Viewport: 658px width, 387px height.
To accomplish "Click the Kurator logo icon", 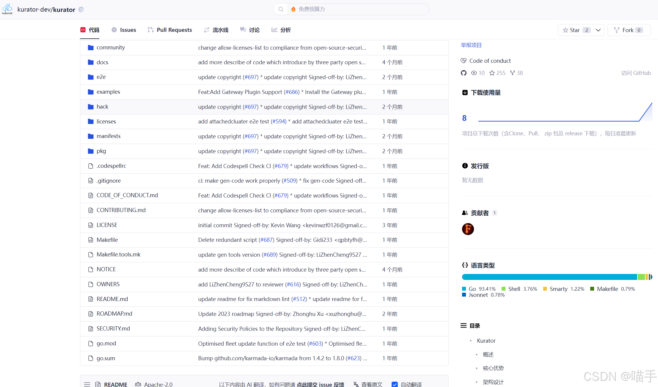I will click(7, 9).
